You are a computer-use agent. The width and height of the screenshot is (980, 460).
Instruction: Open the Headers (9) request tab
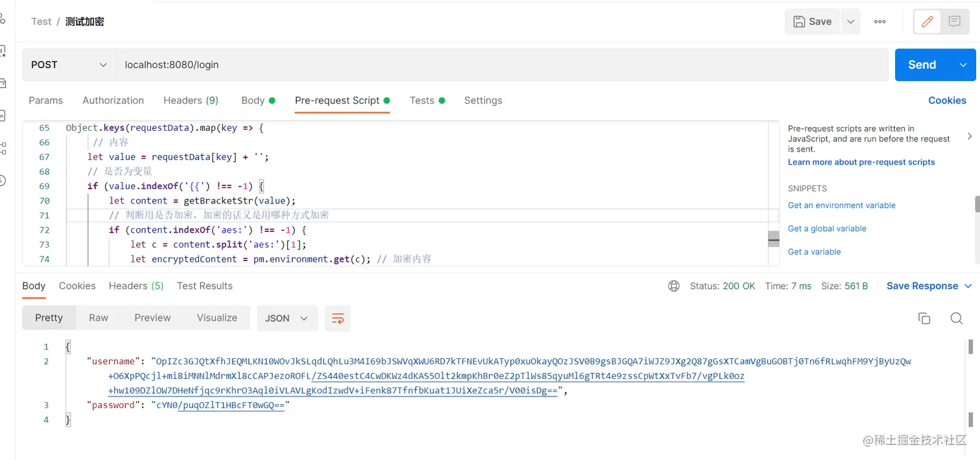tap(191, 100)
